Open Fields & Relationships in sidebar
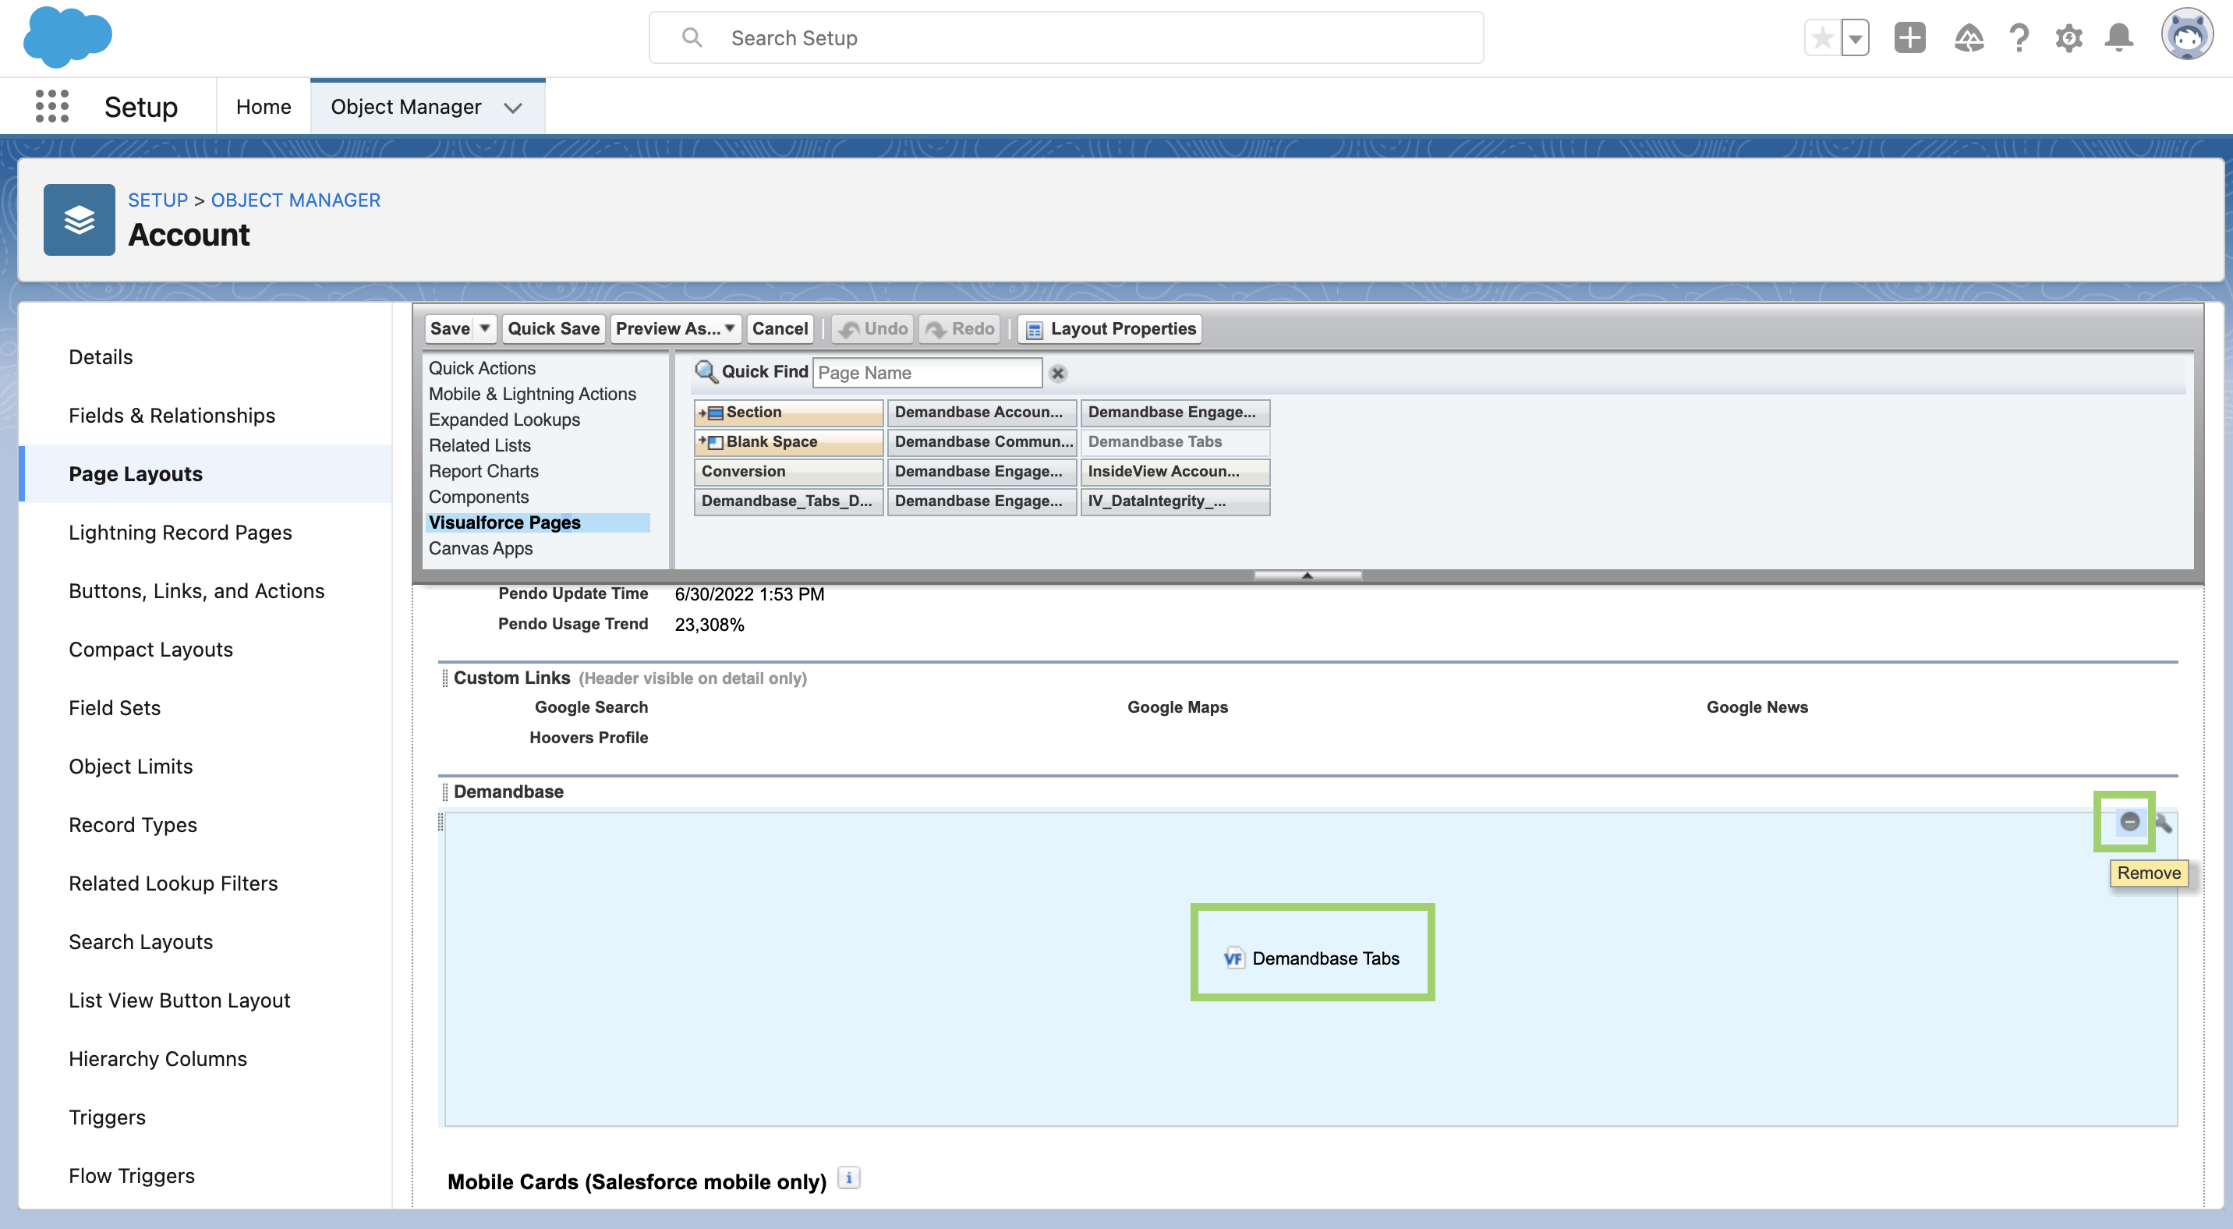This screenshot has width=2233, height=1229. pos(172,416)
